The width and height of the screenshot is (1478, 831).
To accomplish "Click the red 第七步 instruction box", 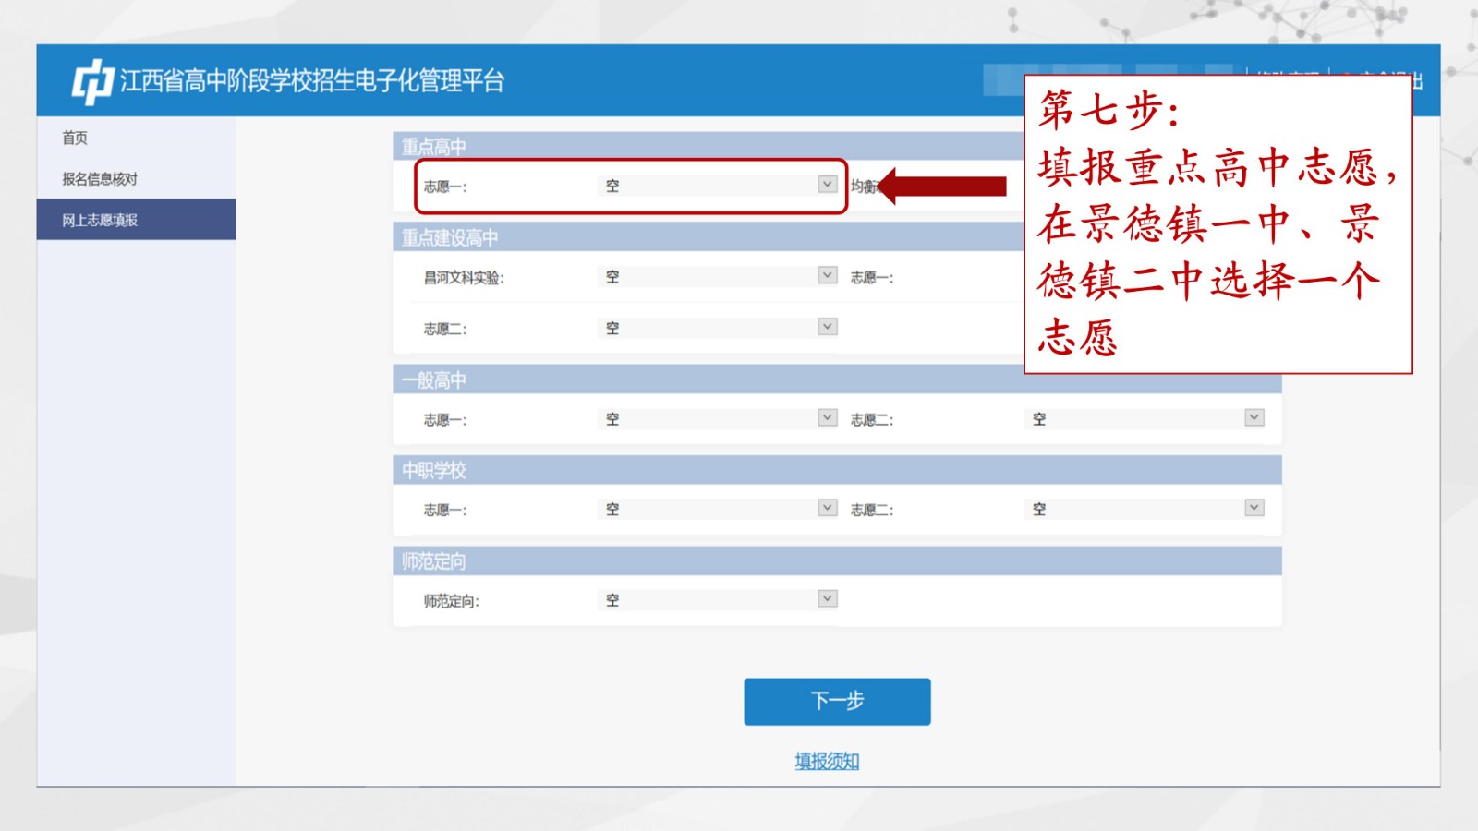I will tap(1218, 224).
